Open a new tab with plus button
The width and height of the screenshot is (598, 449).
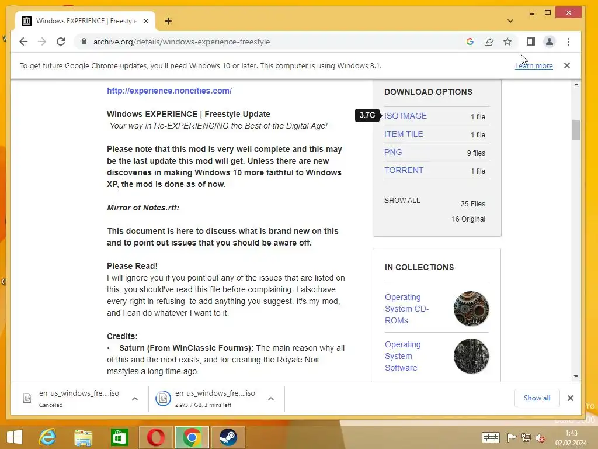[x=168, y=21]
